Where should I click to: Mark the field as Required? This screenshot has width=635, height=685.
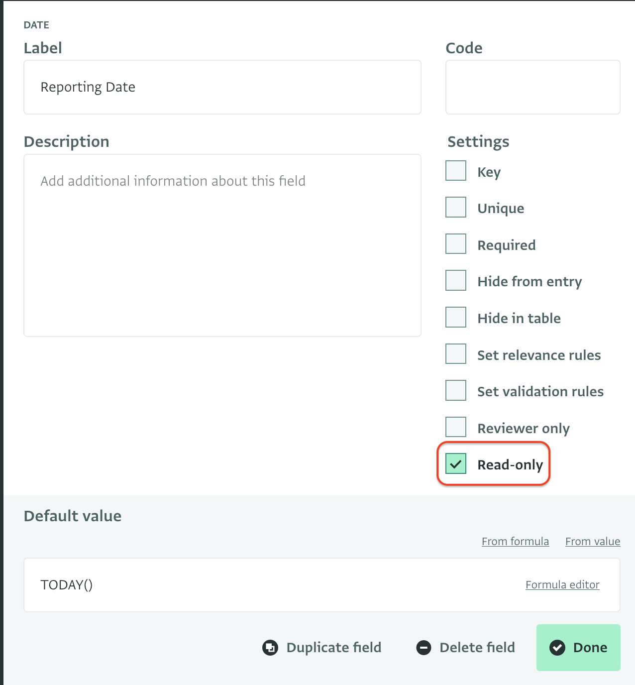tap(456, 244)
